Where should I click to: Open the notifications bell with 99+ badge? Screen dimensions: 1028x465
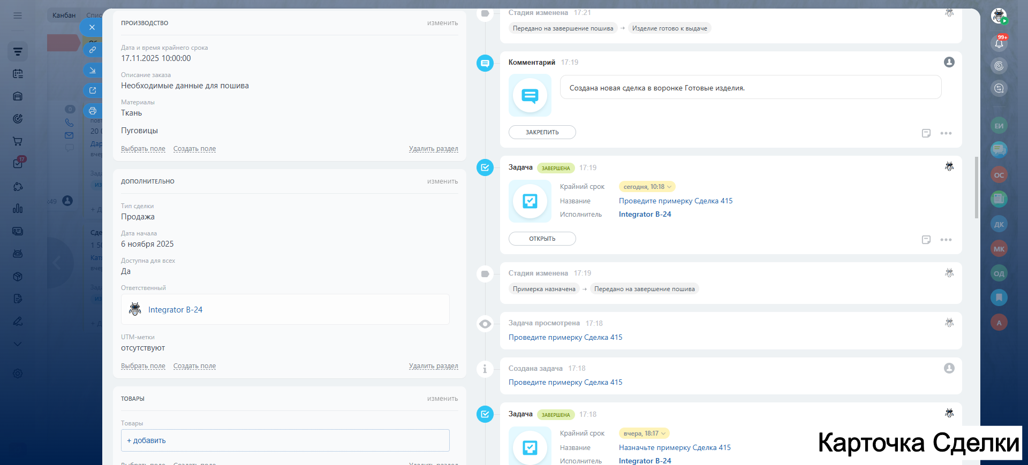pos(999,44)
